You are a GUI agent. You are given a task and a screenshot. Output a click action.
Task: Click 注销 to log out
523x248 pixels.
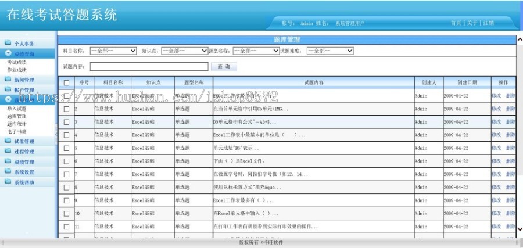[x=488, y=23]
